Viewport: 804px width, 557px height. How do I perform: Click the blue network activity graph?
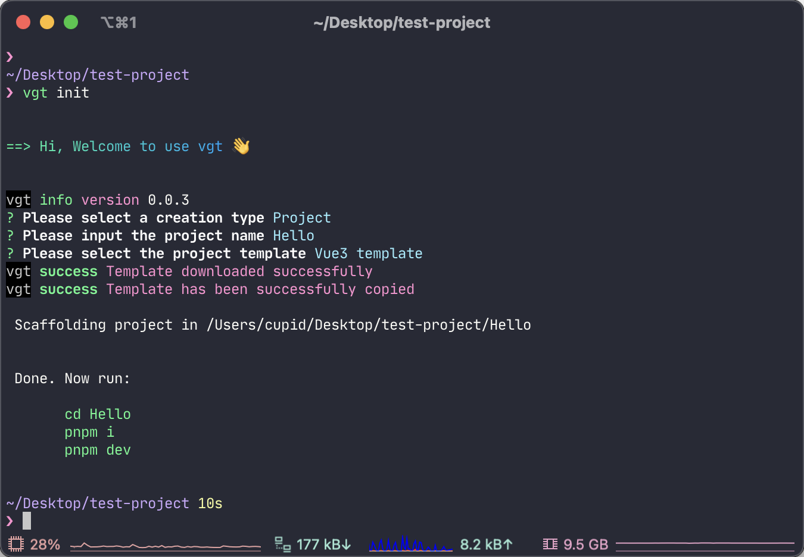coord(410,543)
